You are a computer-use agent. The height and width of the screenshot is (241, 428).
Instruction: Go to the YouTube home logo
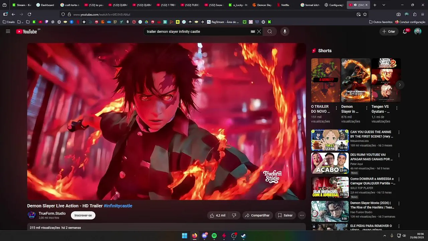tap(27, 31)
